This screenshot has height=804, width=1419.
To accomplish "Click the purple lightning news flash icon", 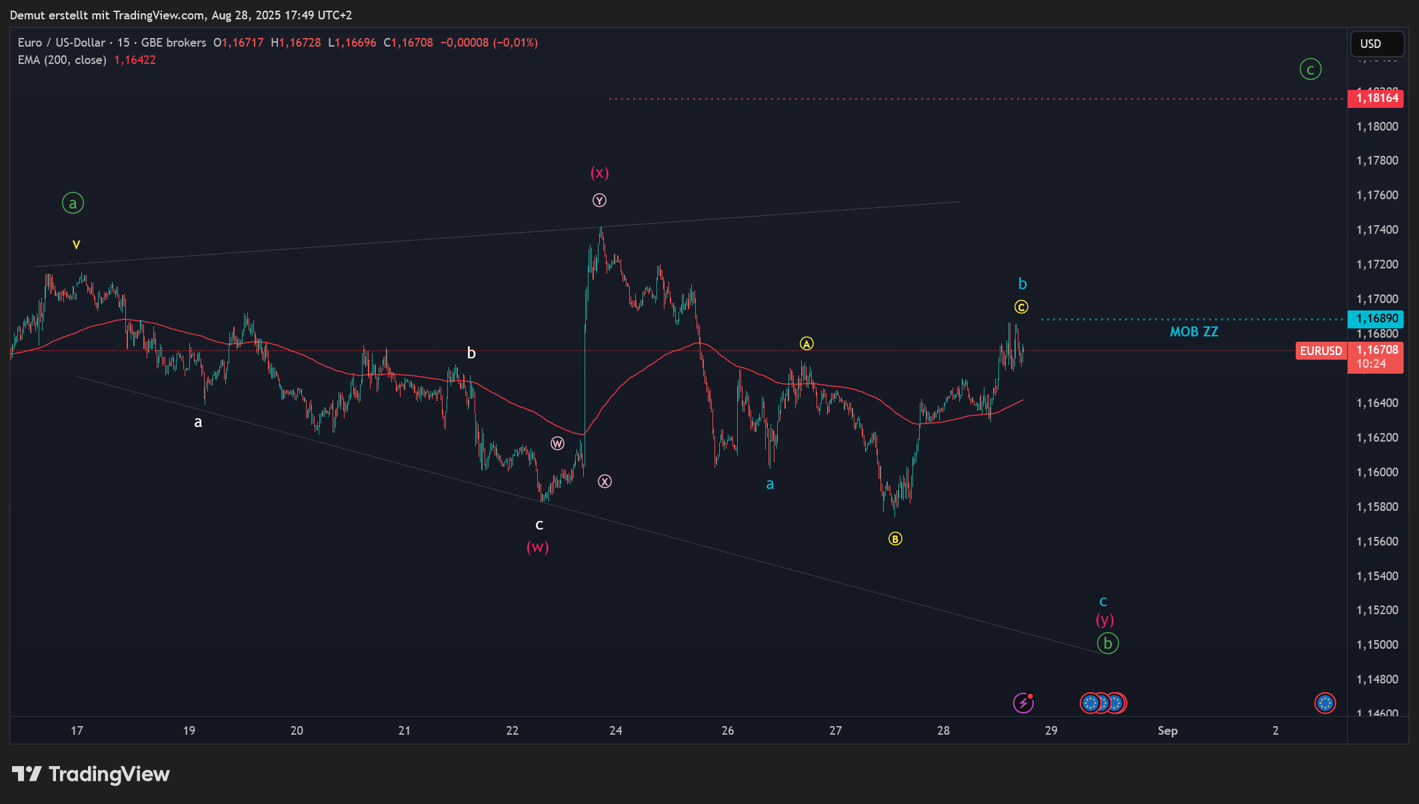I will 1022,703.
